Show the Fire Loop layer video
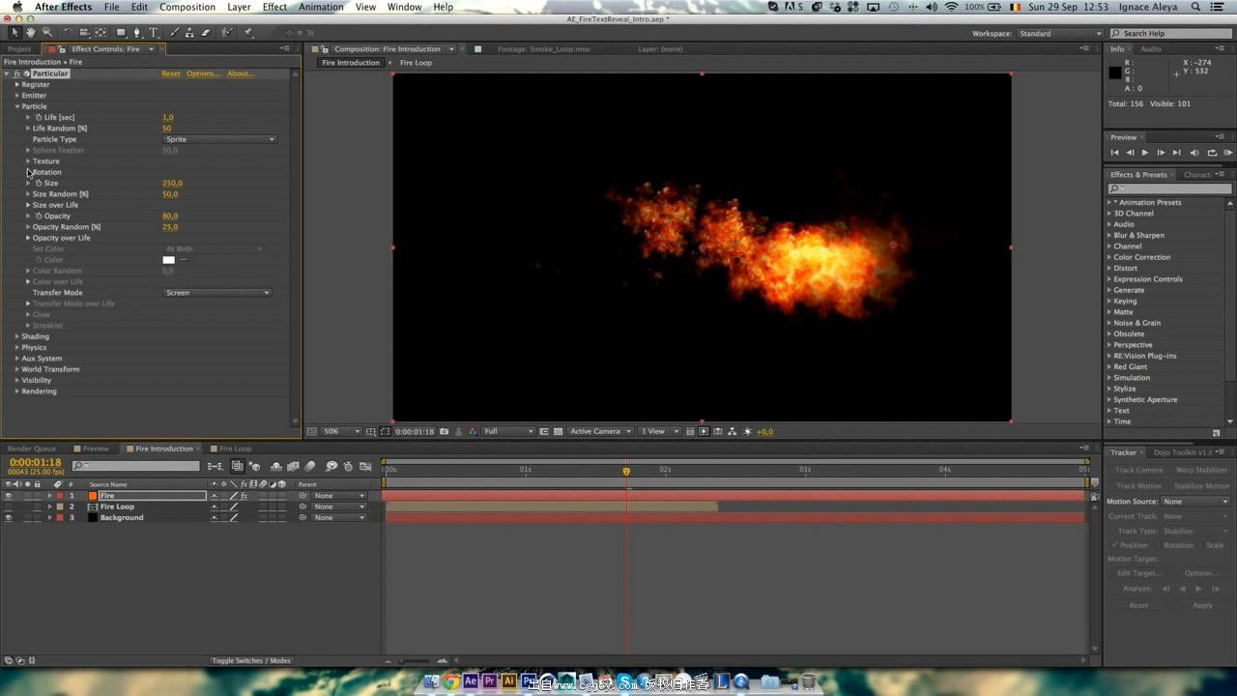This screenshot has height=696, width=1237. point(9,507)
